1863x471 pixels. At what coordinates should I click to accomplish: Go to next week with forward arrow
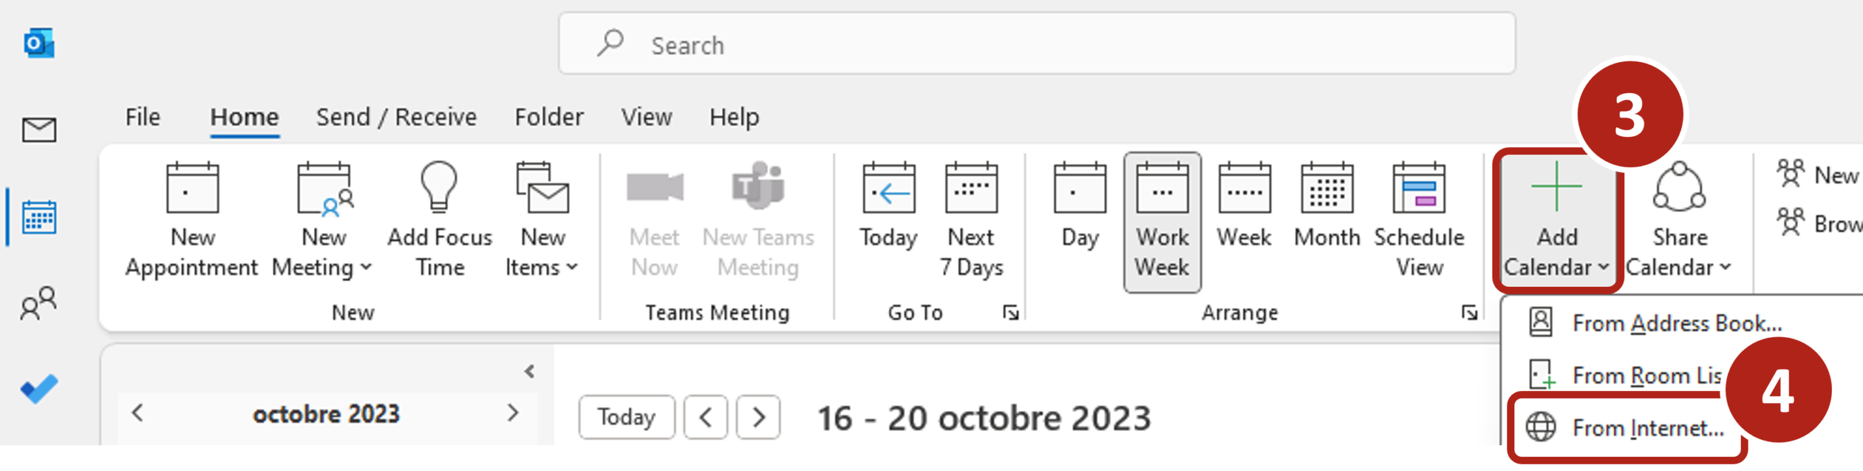pyautogui.click(x=758, y=417)
